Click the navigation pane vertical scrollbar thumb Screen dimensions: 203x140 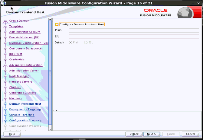coord(50,73)
